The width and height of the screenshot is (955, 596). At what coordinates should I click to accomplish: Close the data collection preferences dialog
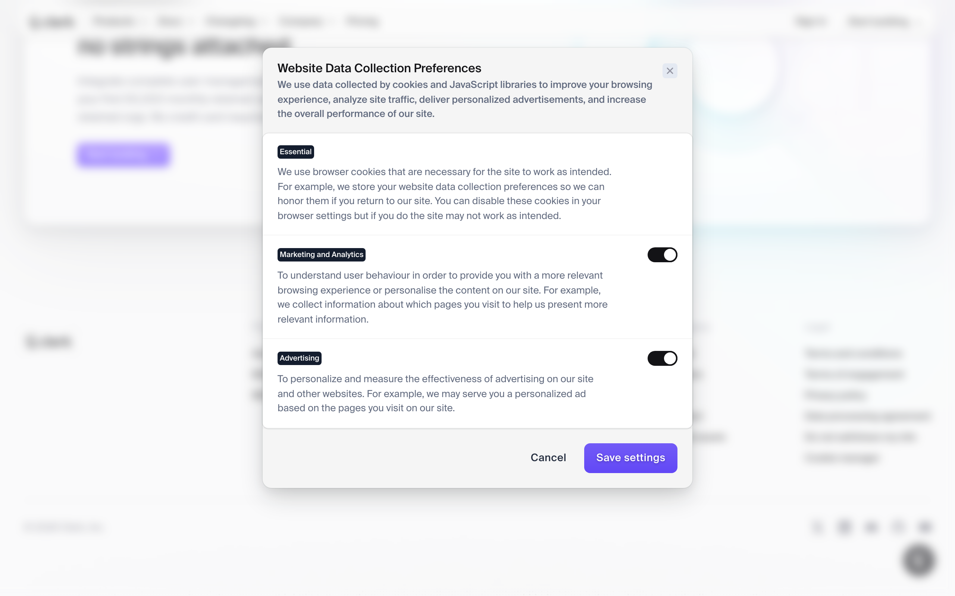pos(670,71)
